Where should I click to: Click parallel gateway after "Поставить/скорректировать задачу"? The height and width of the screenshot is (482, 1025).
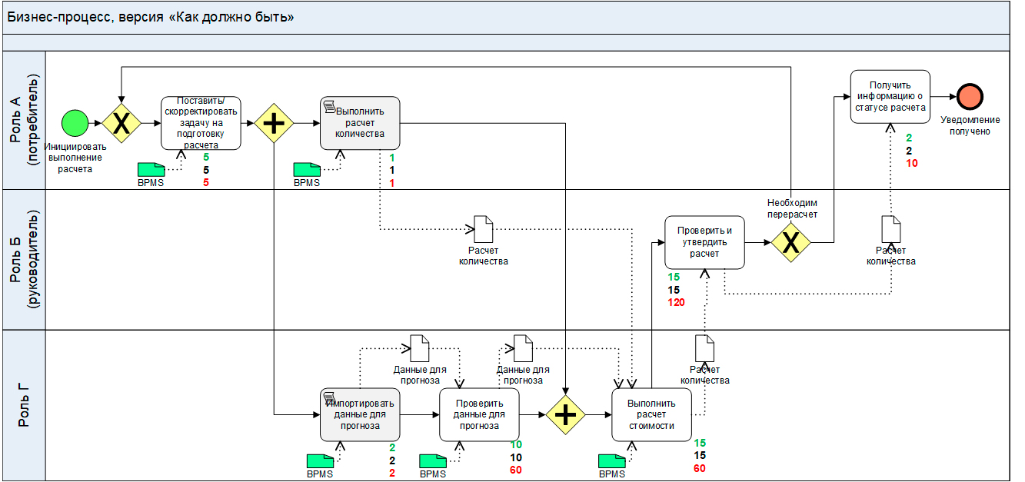[x=274, y=123]
